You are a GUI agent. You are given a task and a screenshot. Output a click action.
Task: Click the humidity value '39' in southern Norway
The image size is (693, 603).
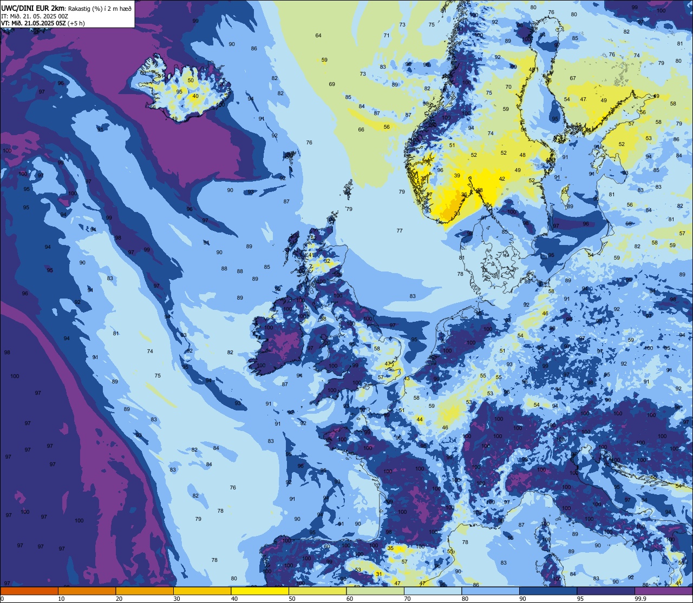[x=457, y=176]
